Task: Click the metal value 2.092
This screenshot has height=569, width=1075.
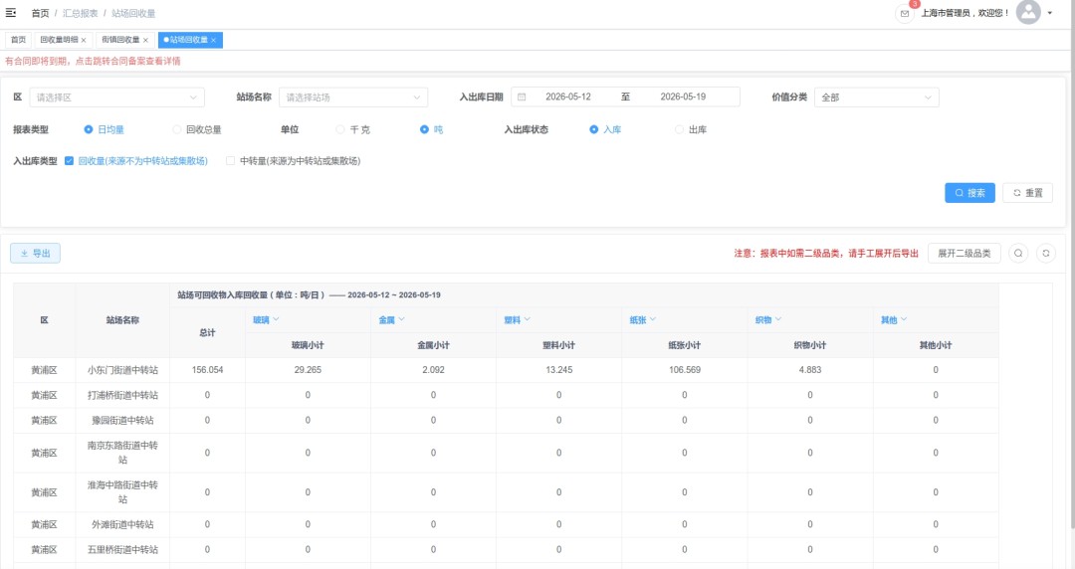Action: [x=433, y=370]
